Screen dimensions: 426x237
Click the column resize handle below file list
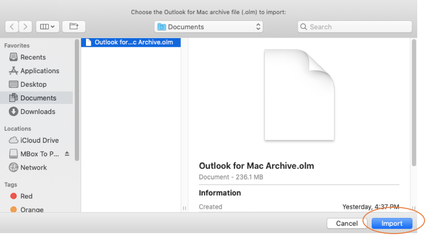coord(185,208)
